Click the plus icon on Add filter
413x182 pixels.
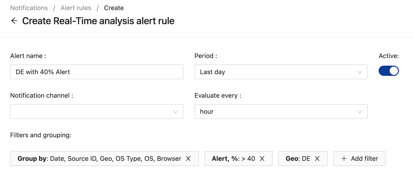[344, 159]
